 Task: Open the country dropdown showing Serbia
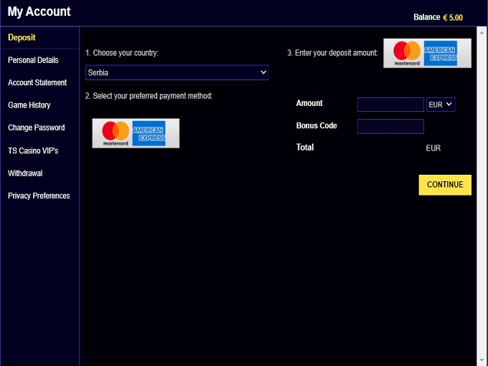coord(177,72)
